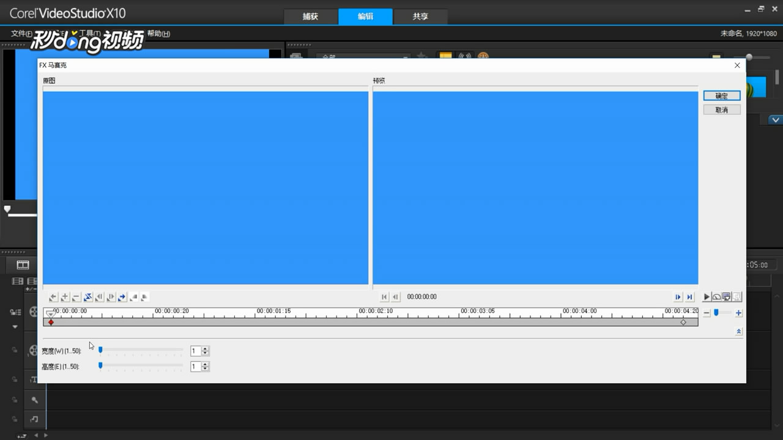The width and height of the screenshot is (783, 440).
Task: Move key frame right icon
Action: [110, 297]
